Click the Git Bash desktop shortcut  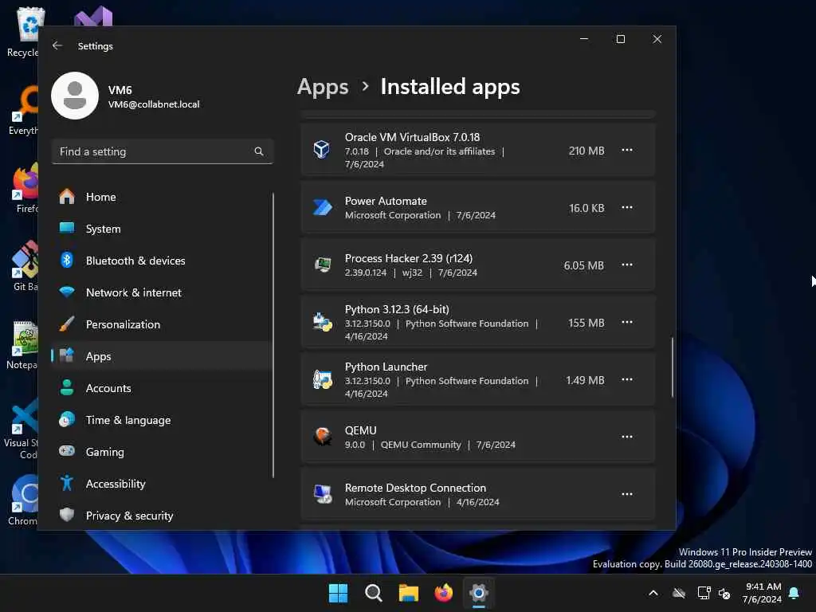(24, 265)
